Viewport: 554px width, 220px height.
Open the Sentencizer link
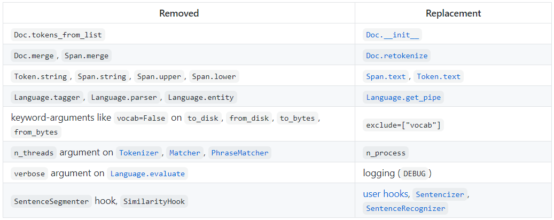(x=440, y=194)
